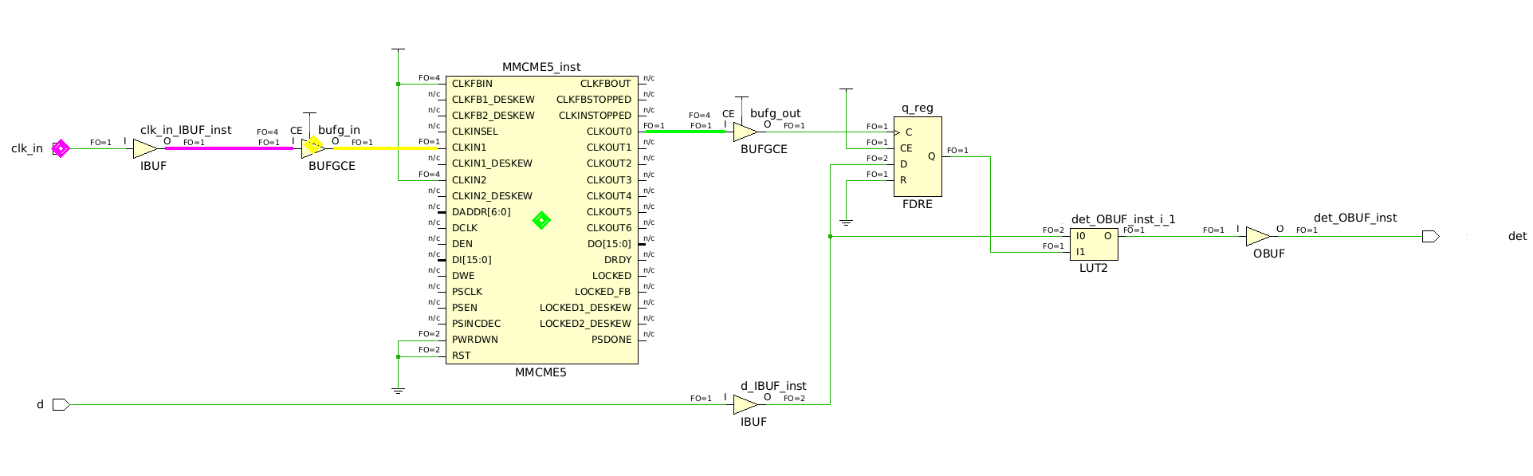Select the CLKFBIN pin on MMCME5
This screenshot has height=476, width=1533.
(x=472, y=84)
